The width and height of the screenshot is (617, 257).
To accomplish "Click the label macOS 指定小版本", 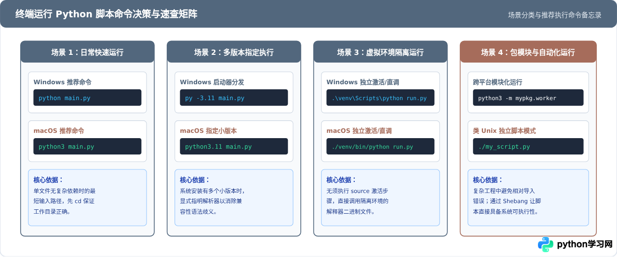I will (208, 131).
